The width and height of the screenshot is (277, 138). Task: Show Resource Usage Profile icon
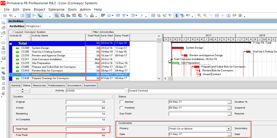pyautogui.click(x=80, y=16)
